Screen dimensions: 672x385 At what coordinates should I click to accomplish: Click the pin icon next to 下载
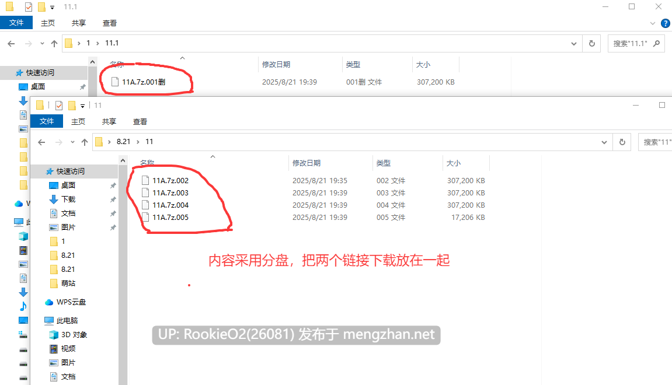point(113,199)
